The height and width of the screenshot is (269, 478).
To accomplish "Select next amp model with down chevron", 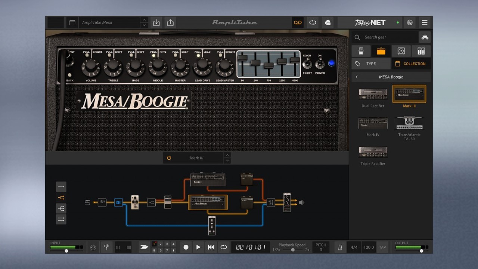I will click(x=227, y=161).
